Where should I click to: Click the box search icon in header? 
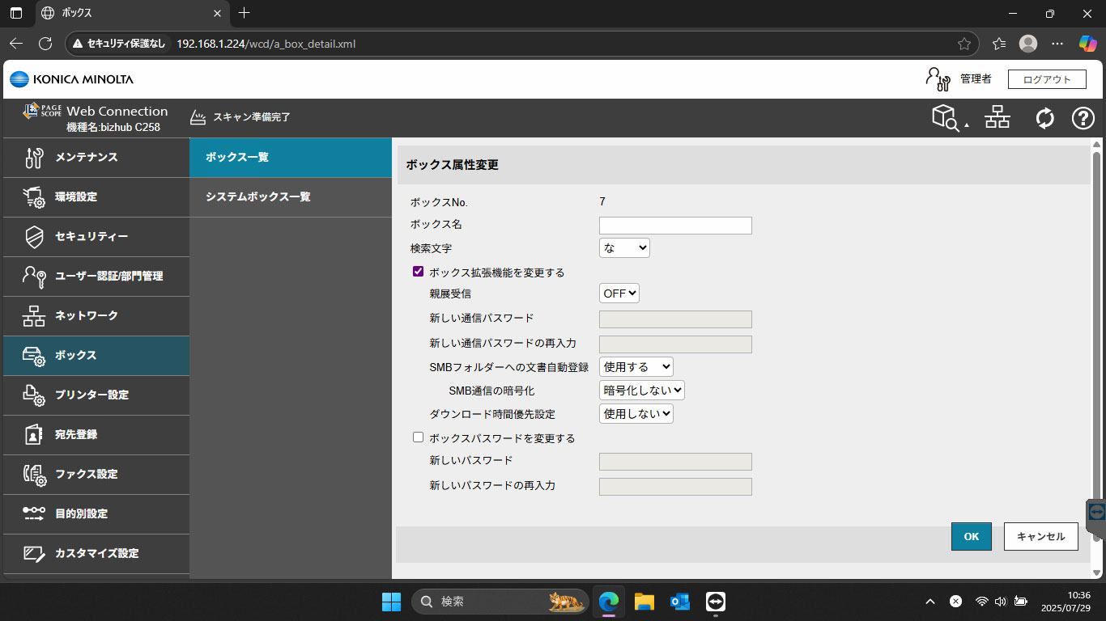coord(946,118)
